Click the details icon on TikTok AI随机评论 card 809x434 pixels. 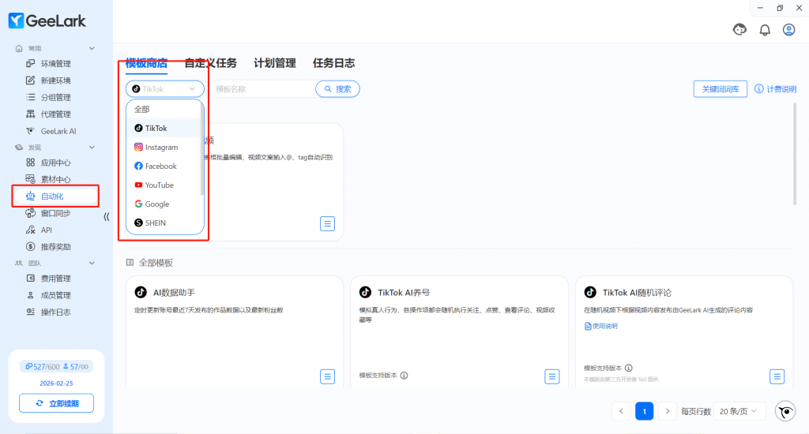pos(777,376)
